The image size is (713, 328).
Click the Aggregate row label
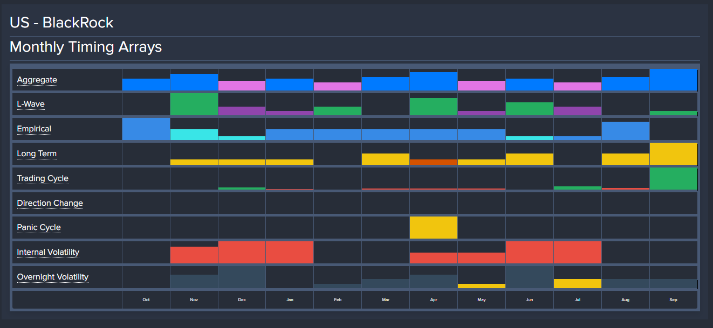37,80
